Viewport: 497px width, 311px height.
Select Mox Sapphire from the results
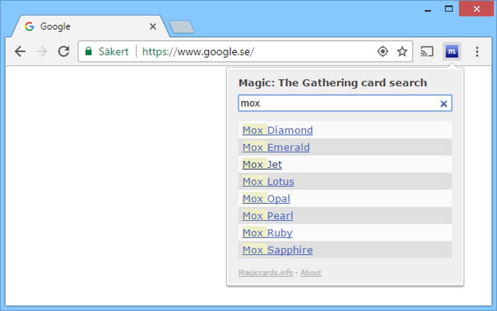(x=277, y=250)
